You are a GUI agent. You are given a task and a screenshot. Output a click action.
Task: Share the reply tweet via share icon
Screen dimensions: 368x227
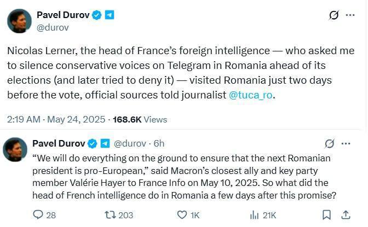coord(346,215)
